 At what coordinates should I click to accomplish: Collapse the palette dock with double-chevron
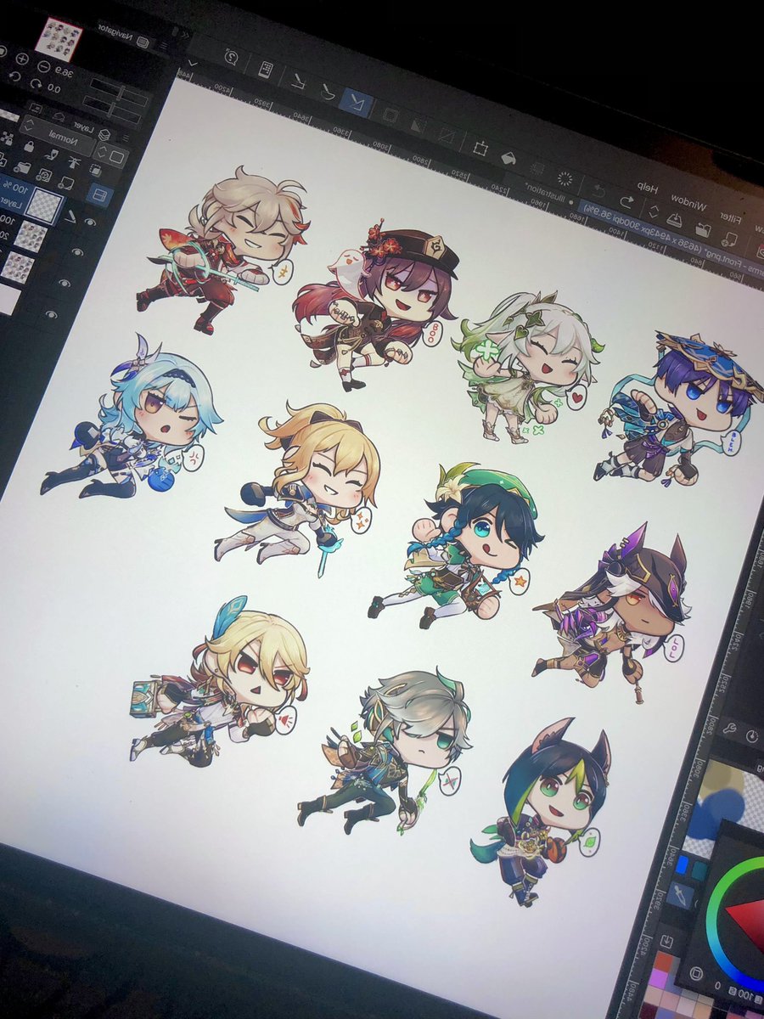click(183, 35)
